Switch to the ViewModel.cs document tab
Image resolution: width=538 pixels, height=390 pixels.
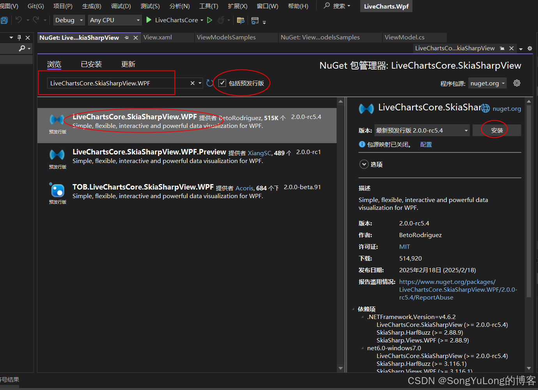405,37
